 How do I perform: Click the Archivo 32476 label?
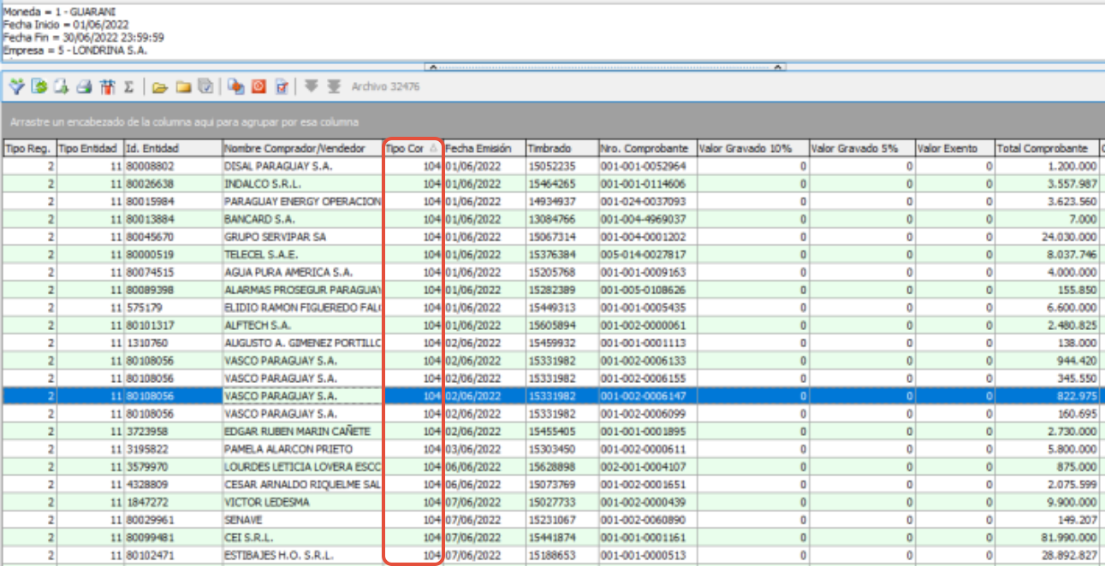tap(385, 86)
